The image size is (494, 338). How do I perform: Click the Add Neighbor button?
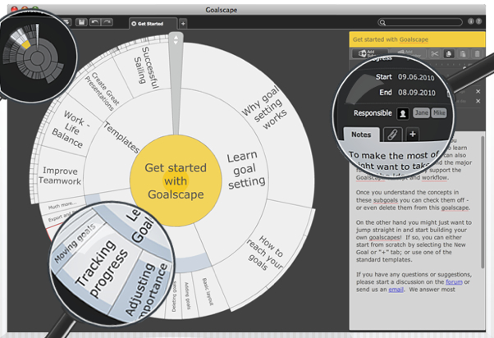409,53
